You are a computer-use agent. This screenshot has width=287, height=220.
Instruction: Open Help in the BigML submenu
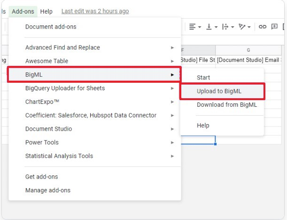point(222,126)
